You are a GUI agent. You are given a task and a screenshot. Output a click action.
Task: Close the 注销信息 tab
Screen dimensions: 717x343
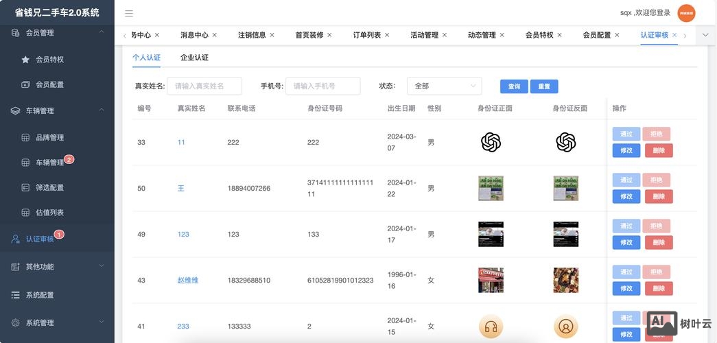(272, 35)
